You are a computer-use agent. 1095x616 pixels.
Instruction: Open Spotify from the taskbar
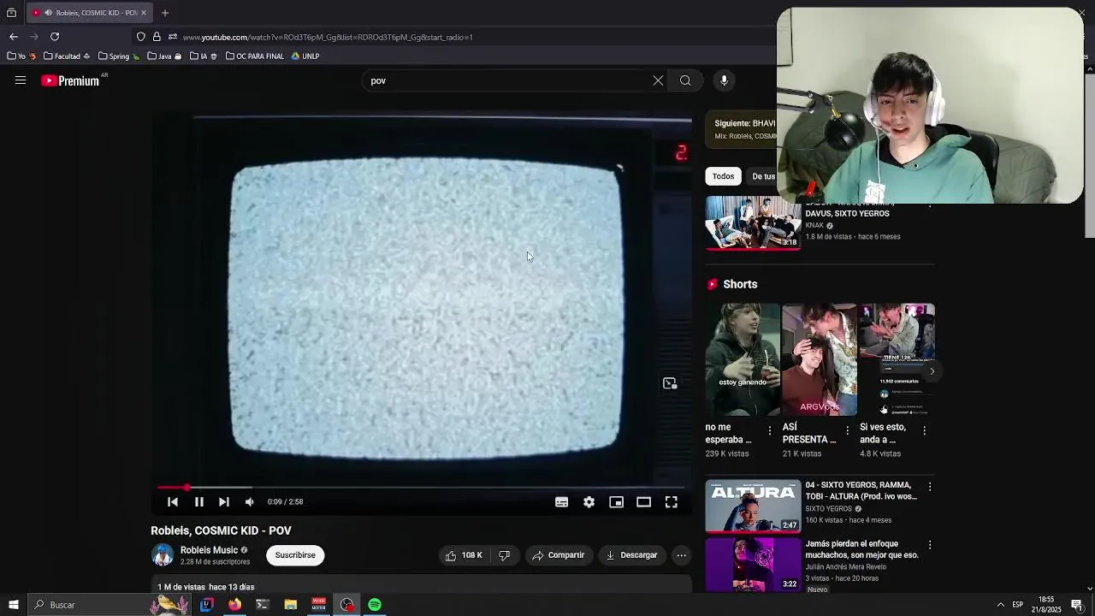[375, 605]
